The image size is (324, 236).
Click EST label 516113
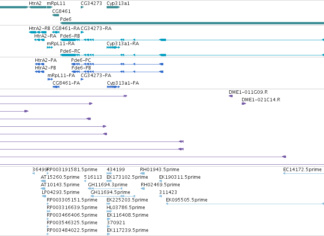click(x=93, y=177)
